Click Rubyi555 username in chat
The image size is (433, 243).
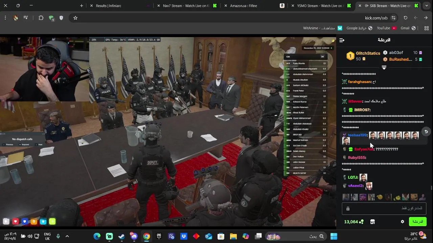pos(357,158)
